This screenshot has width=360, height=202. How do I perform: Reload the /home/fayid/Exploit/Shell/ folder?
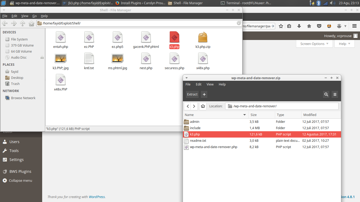tap(239, 23)
